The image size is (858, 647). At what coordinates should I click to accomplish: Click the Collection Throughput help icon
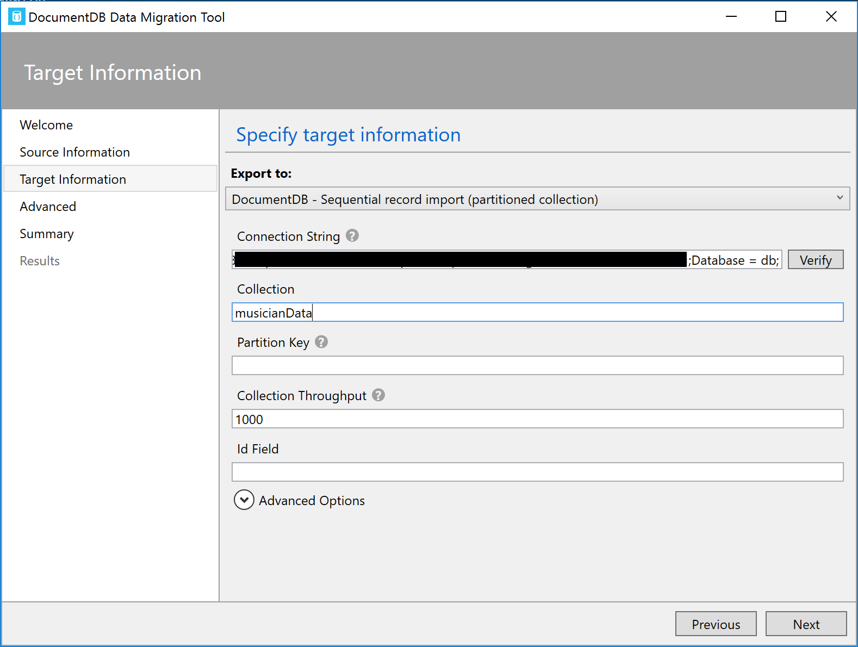378,395
